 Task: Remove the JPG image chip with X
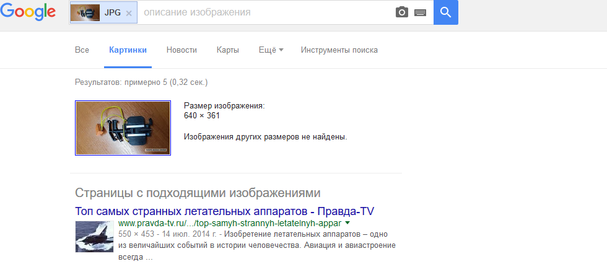tap(129, 12)
